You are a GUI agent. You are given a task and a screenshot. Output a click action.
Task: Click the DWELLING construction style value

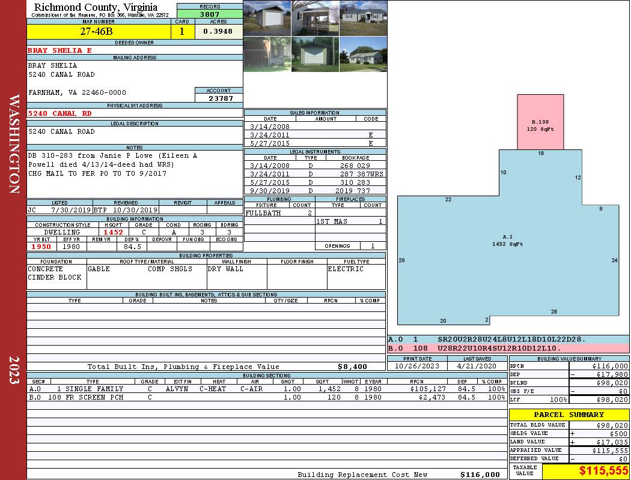coord(62,232)
